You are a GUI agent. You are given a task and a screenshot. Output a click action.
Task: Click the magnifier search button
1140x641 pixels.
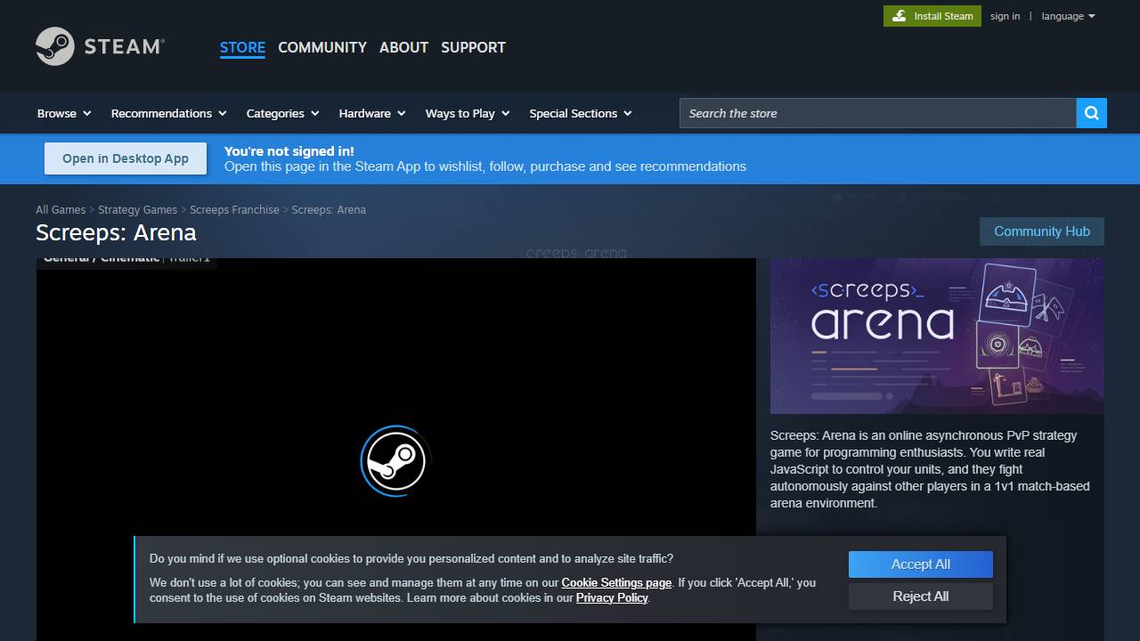[x=1091, y=113]
